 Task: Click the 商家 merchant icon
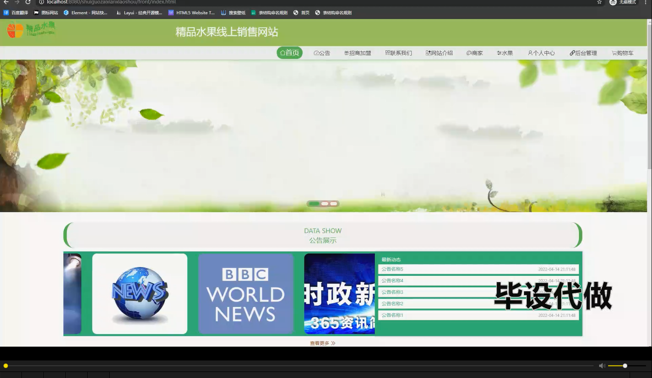tap(468, 53)
